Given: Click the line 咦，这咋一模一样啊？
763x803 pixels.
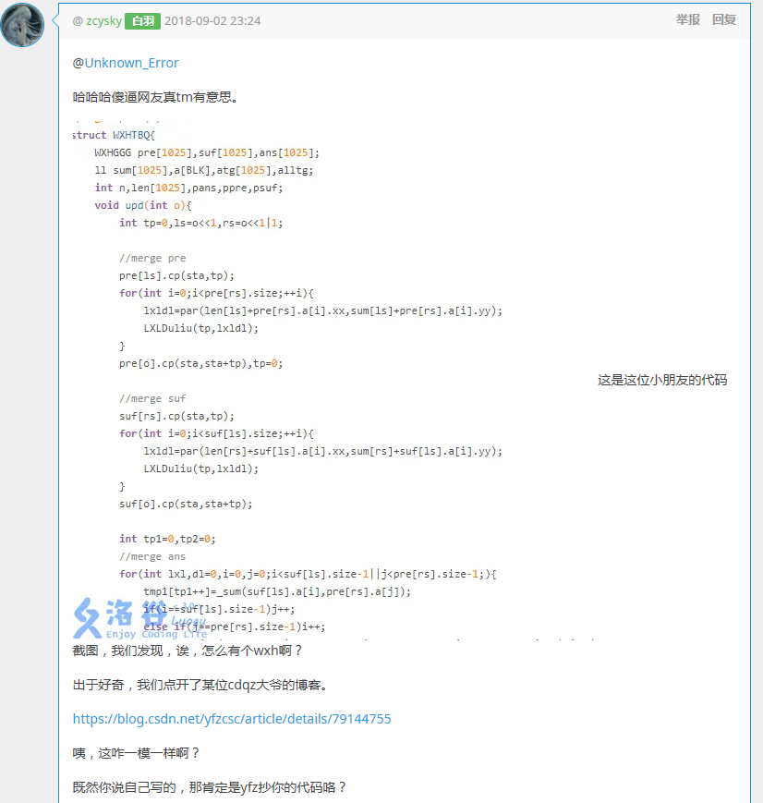Looking at the screenshot, I should [137, 753].
